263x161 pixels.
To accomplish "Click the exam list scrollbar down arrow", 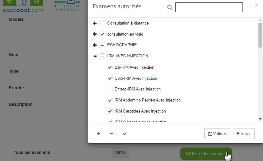I will pyautogui.click(x=260, y=119).
